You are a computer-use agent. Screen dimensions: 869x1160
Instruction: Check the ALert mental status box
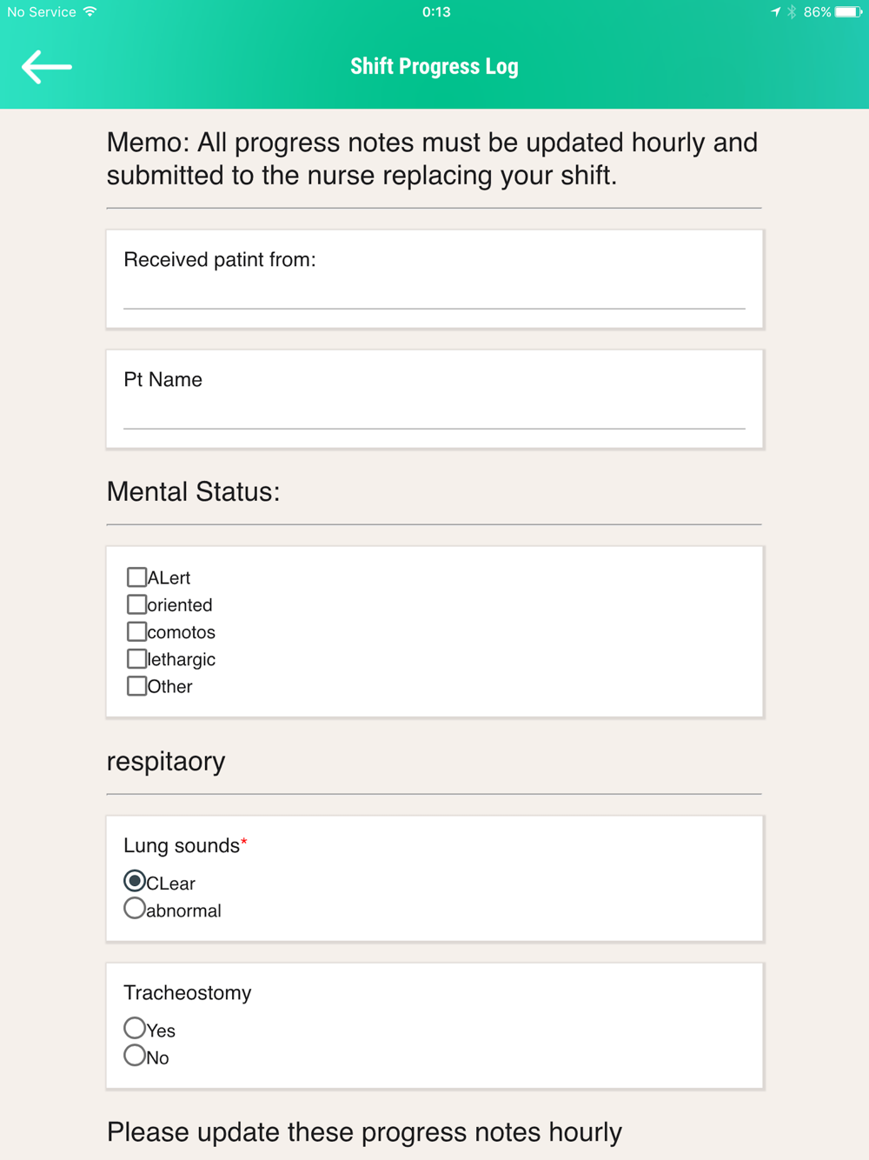point(136,577)
